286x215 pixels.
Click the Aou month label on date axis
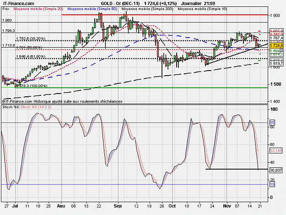point(61,206)
